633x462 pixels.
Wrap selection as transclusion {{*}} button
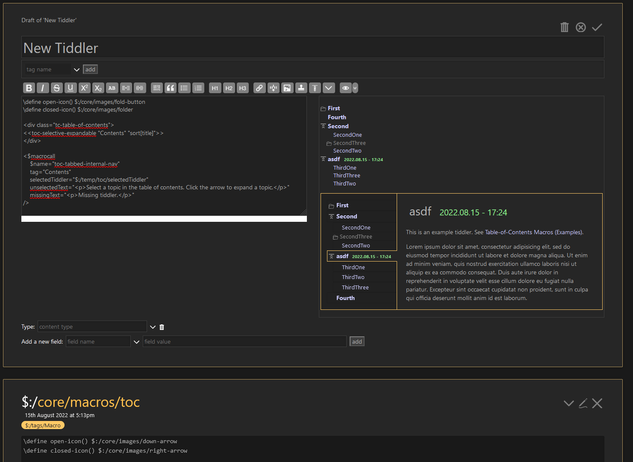pos(140,88)
